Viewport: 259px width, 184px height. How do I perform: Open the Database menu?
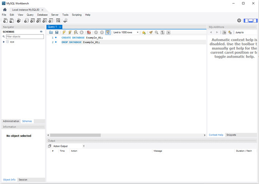click(42, 15)
